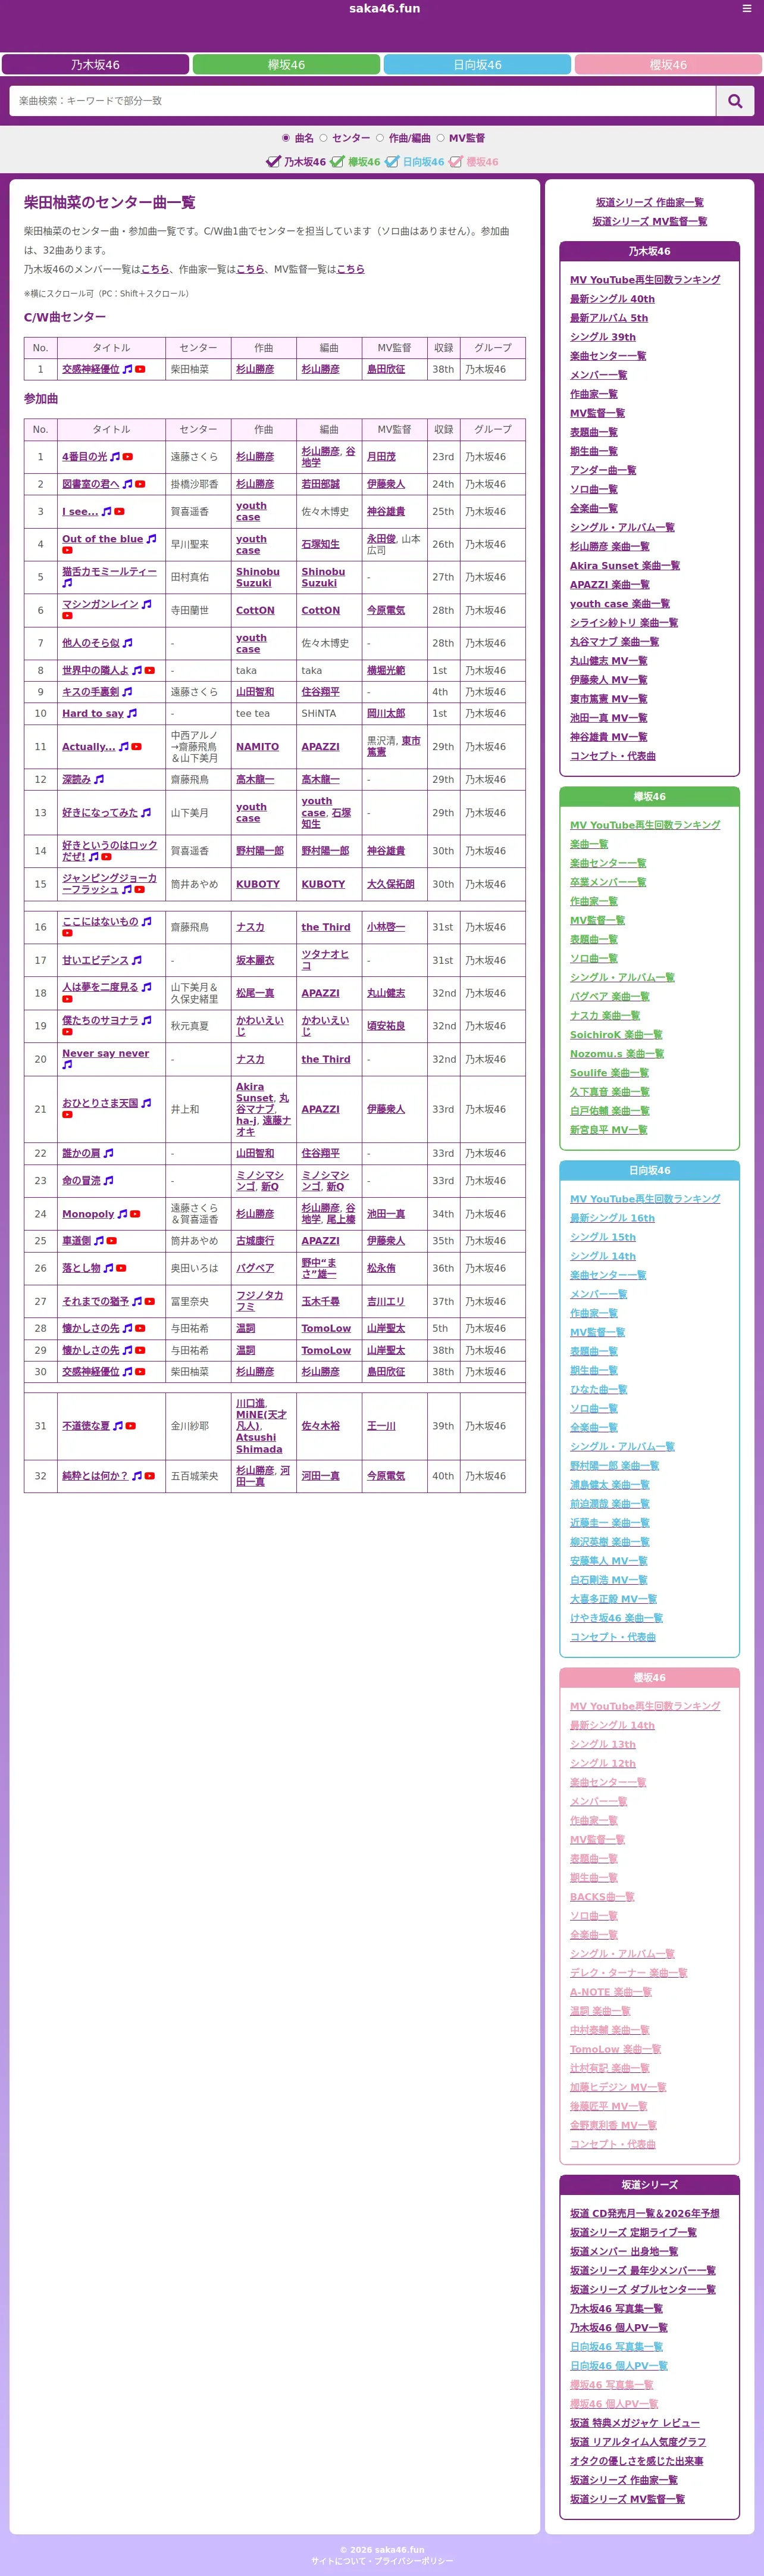Viewport: 764px width, 2576px height.
Task: Open composer link バグベア in row 26
Action: (x=255, y=1268)
